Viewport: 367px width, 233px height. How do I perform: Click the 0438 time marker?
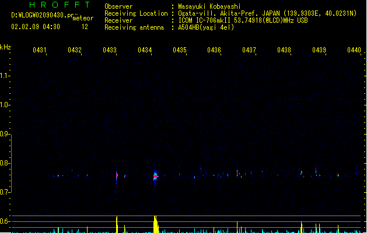click(284, 50)
